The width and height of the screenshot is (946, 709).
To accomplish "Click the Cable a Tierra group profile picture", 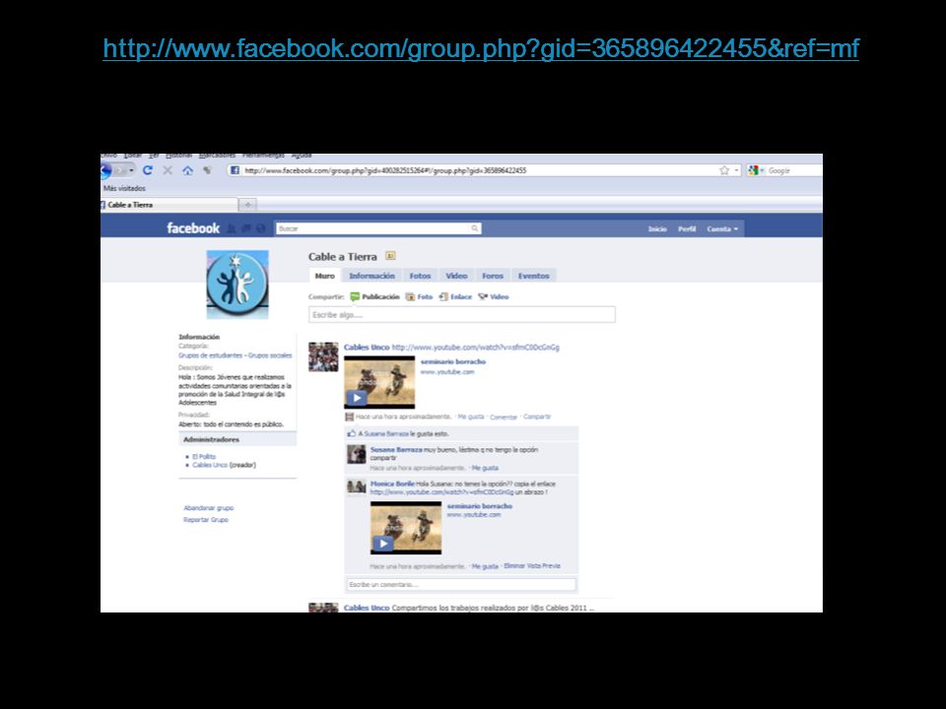I will pos(237,285).
